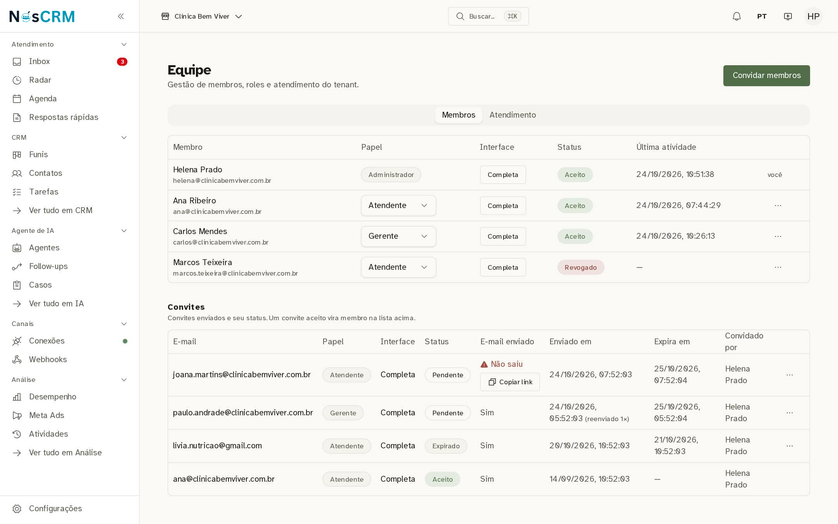Open Desempenho bar chart icon
Image resolution: width=838 pixels, height=524 pixels.
tap(17, 397)
